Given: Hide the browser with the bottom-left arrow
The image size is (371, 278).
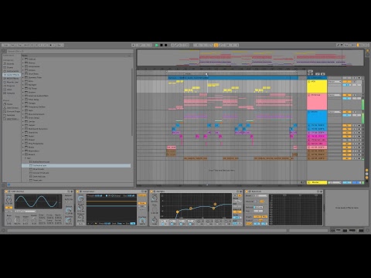Looking at the screenshot, I should tap(4, 185).
